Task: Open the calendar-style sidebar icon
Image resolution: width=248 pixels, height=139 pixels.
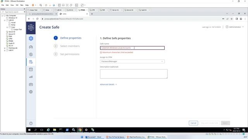Action: pos(31,69)
